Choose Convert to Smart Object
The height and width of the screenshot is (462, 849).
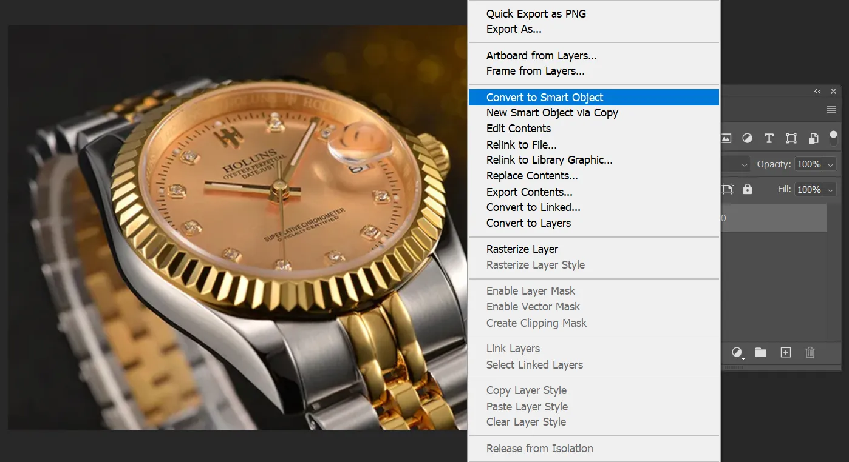(545, 98)
